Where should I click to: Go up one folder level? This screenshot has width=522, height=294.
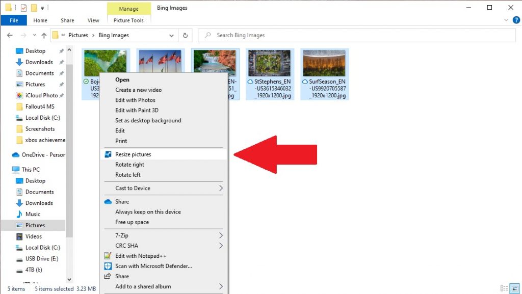(x=44, y=35)
